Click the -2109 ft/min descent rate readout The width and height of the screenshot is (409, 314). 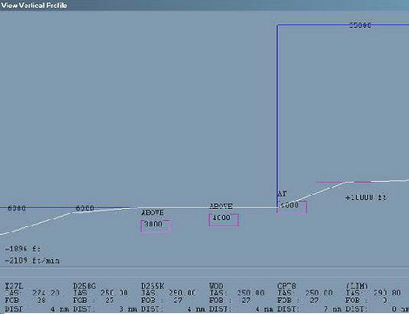[x=32, y=260]
